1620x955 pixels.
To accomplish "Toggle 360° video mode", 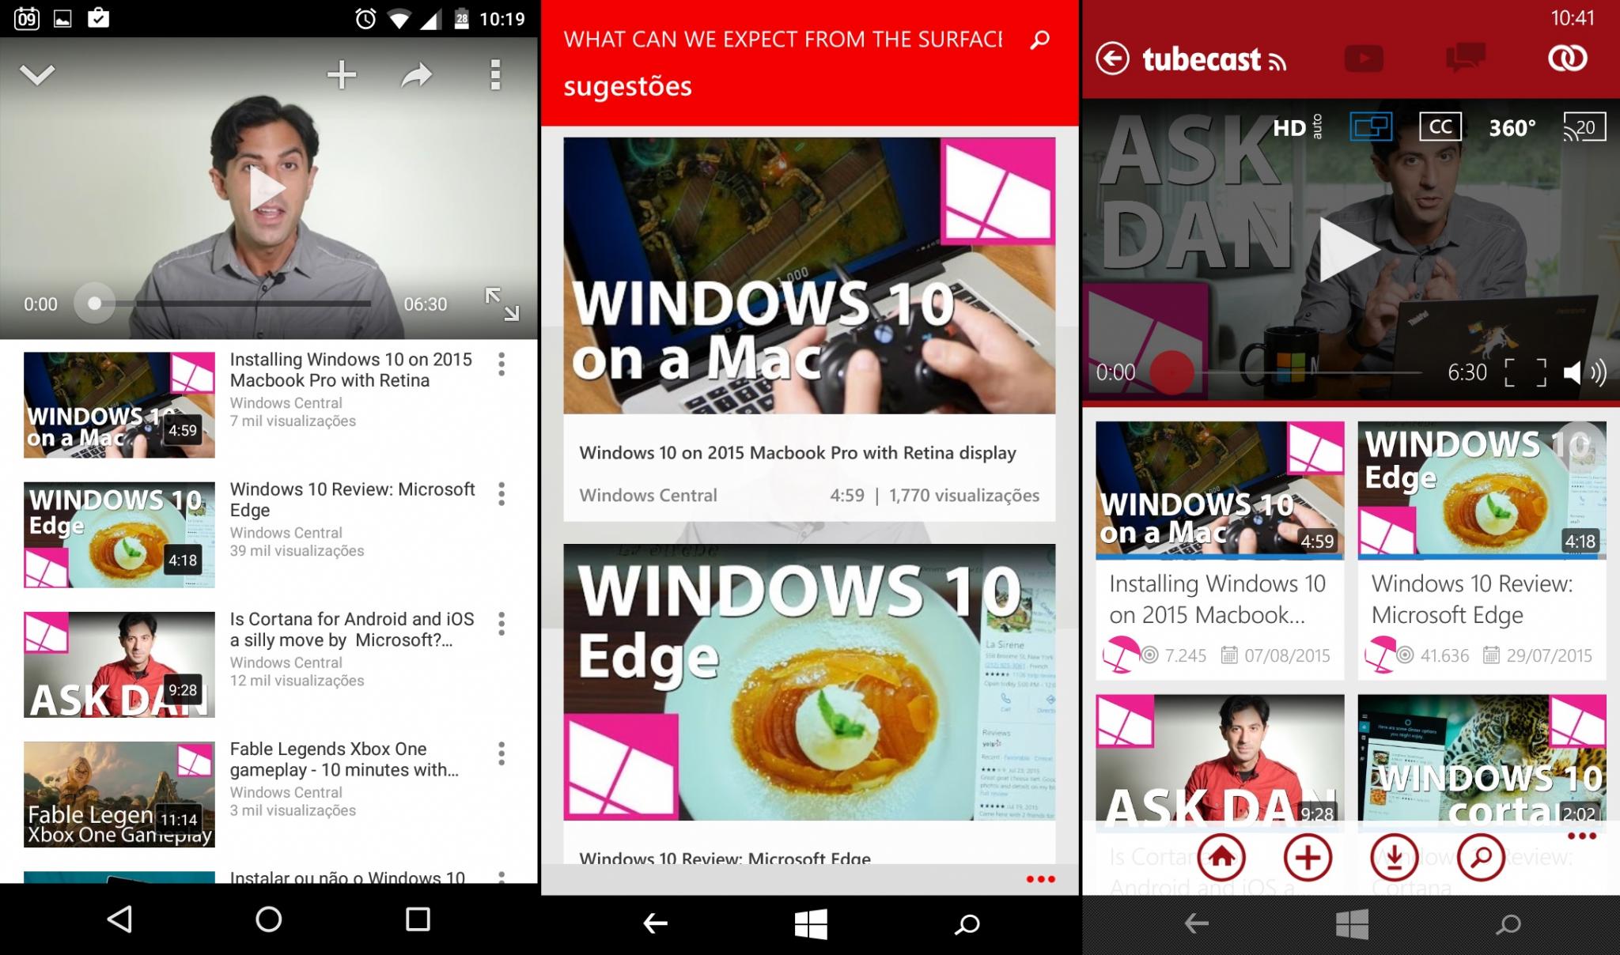I will [x=1512, y=127].
